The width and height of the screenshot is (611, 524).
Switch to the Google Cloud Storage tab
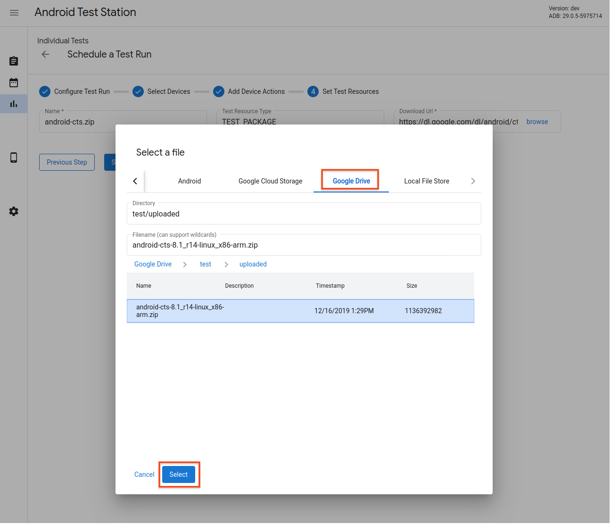click(270, 181)
